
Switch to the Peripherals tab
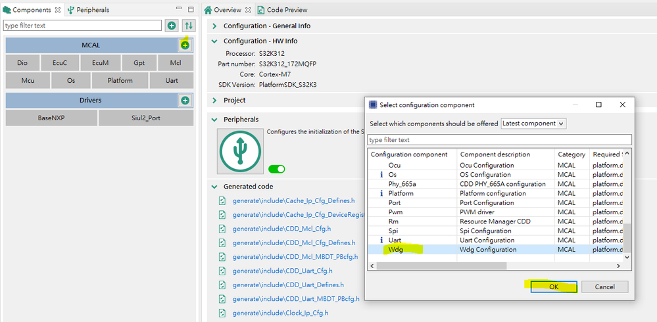point(88,10)
